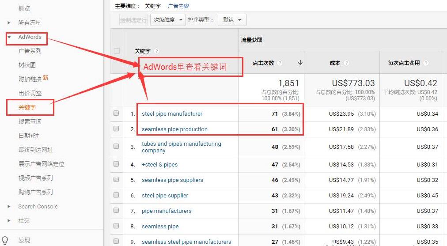Open help icon next to 成本 header
Viewport: 447px width, 246px height.
346,63
